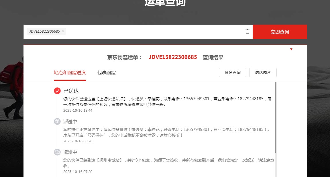The height and width of the screenshot is (177, 330).
Task: Click the JDVE15822306685 tag text in search box
Action: coord(44,32)
